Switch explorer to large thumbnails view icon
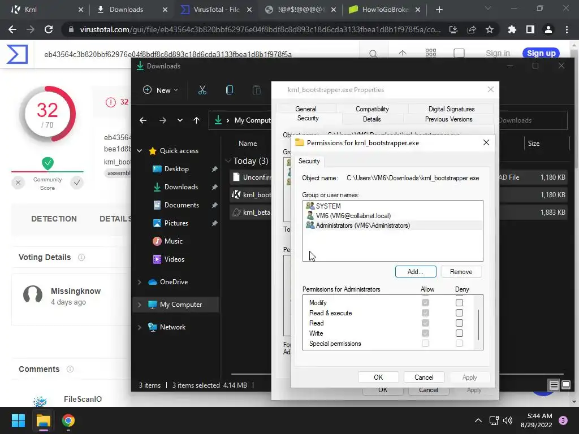 coord(565,385)
